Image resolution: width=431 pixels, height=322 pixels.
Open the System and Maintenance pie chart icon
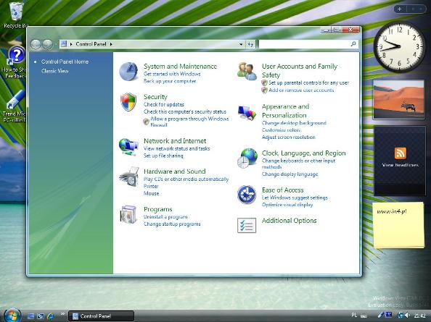[x=128, y=72]
